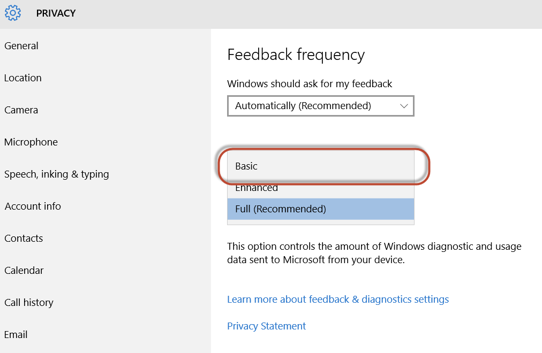Open Learn more about feedback & diagnostics
Viewport: 542px width, 353px height.
click(338, 299)
